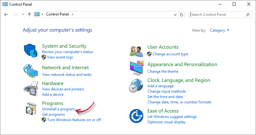Viewport: 256px width, 135px height.
Task: Open Appearance and Personalization category link
Action: point(182,64)
